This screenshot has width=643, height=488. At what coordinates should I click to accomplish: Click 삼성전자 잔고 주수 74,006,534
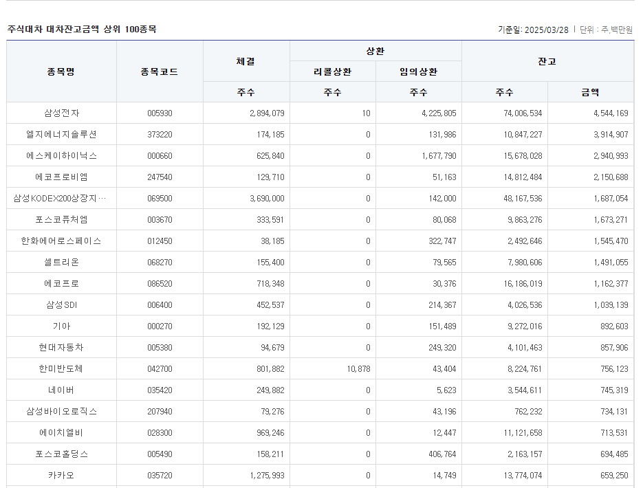click(x=523, y=113)
